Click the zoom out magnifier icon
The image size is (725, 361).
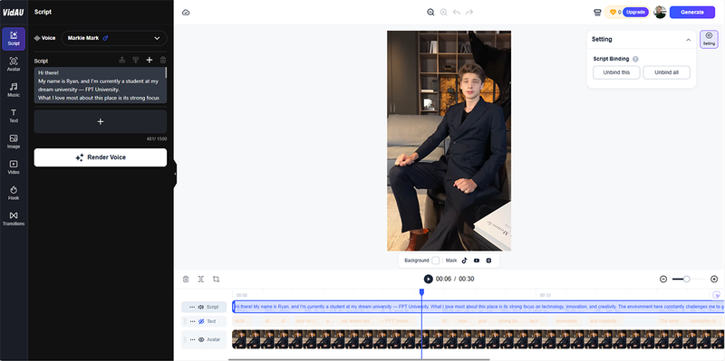pyautogui.click(x=430, y=13)
